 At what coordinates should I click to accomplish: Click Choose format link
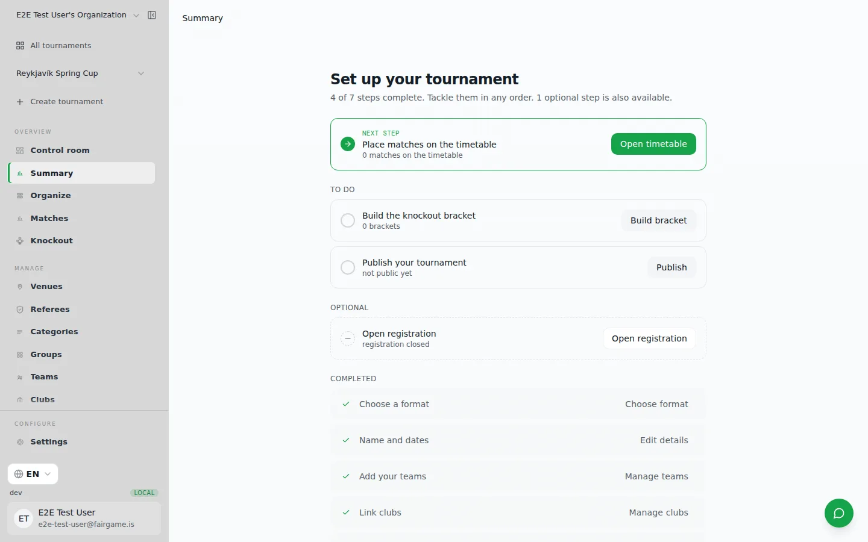point(656,404)
